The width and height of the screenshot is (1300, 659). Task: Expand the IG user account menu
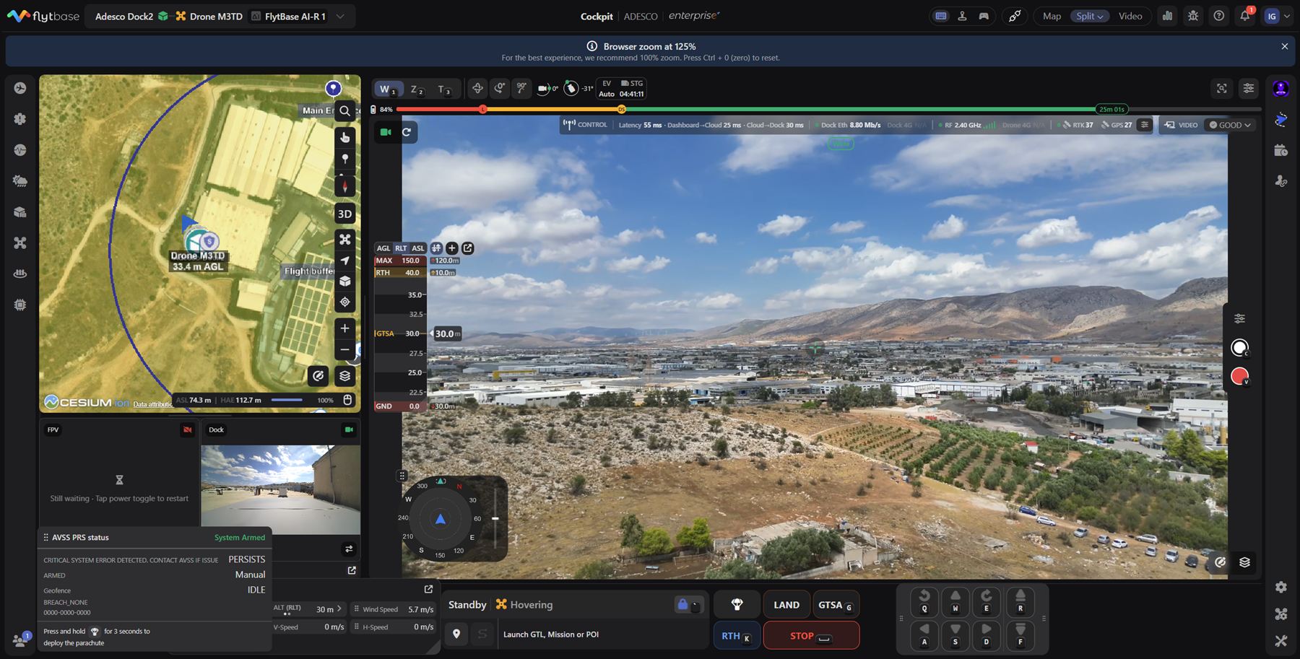(x=1277, y=16)
